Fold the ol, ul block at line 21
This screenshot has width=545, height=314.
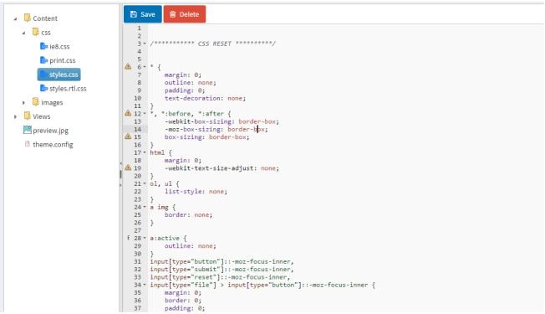(145, 183)
